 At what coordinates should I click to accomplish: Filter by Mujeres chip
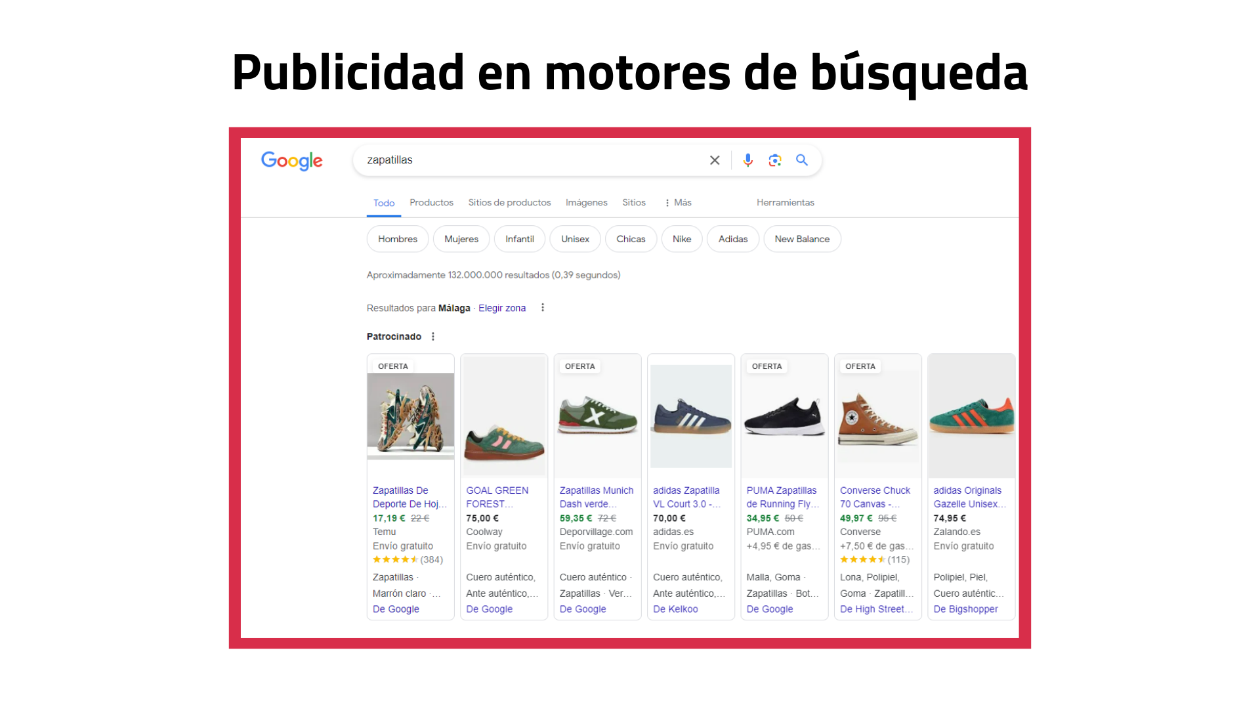coord(461,239)
